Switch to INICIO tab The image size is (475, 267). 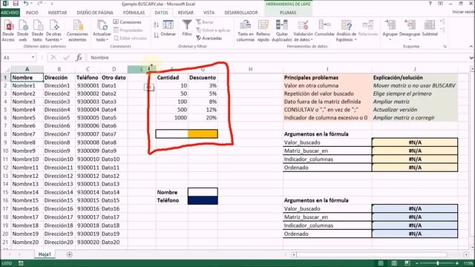click(x=32, y=13)
